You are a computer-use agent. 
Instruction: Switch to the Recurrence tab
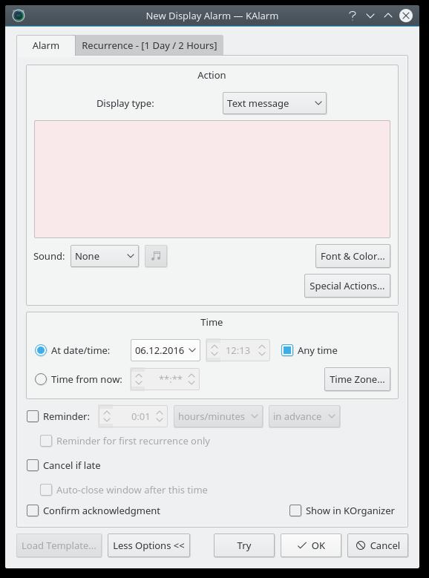[149, 45]
